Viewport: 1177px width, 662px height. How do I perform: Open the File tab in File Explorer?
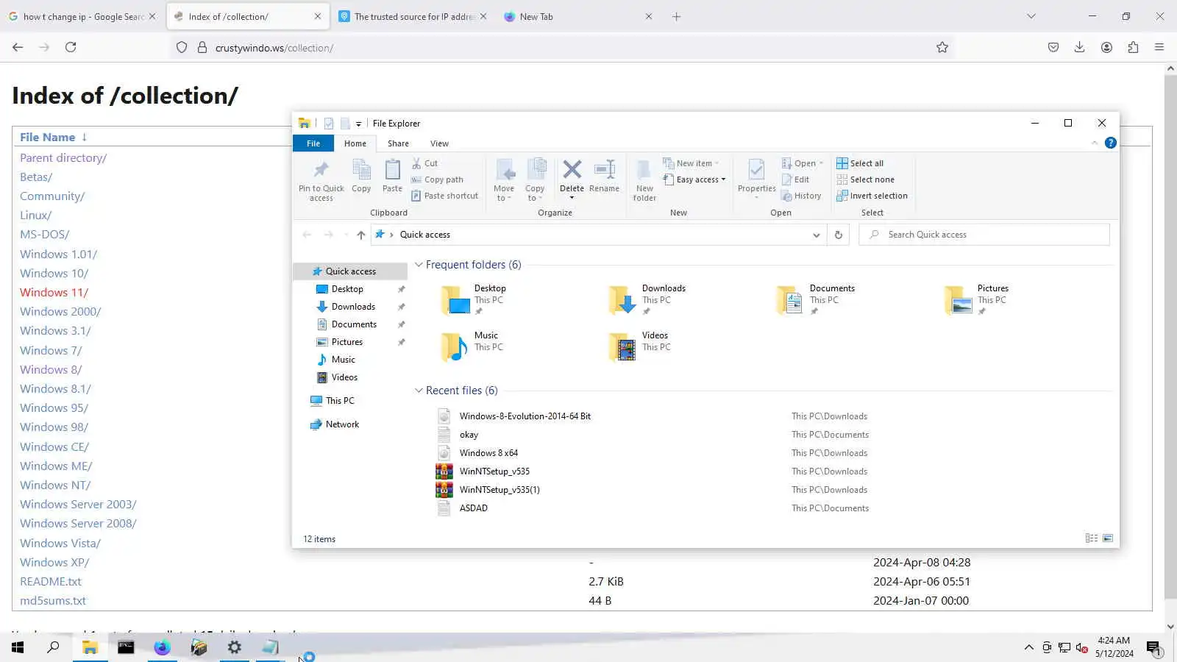(x=313, y=143)
